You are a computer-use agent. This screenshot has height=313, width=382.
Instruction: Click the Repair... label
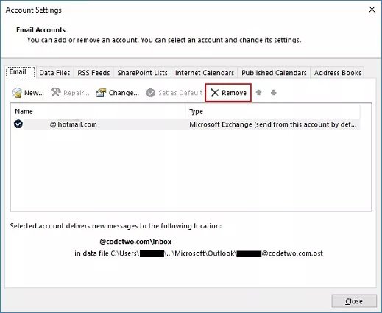click(77, 93)
